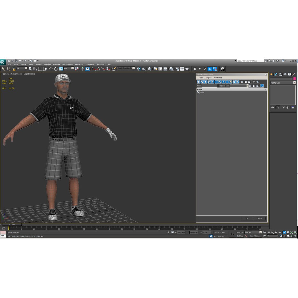Open the Utilities command panel tab

pos(294,74)
